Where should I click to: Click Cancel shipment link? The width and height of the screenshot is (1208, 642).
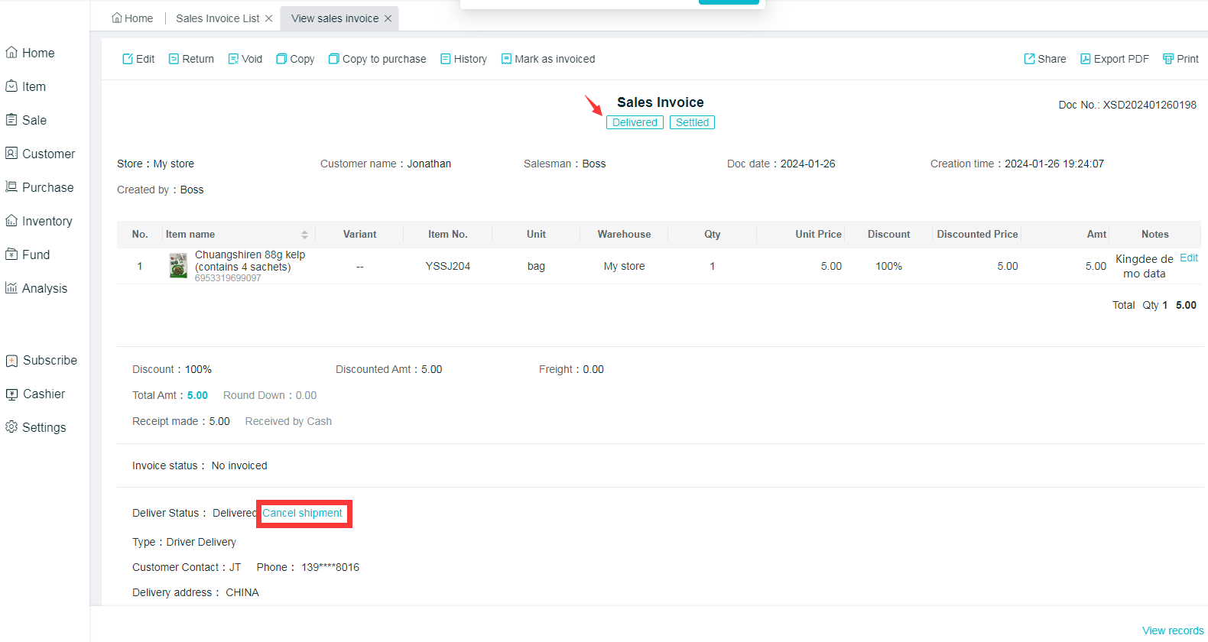(x=302, y=513)
